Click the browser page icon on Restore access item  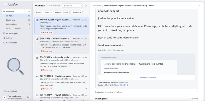click(37, 20)
